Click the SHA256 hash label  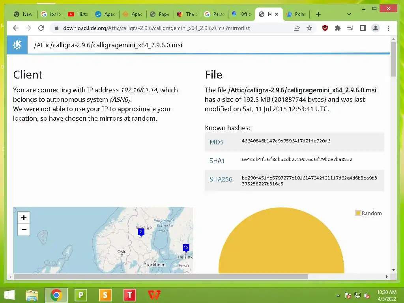click(221, 180)
